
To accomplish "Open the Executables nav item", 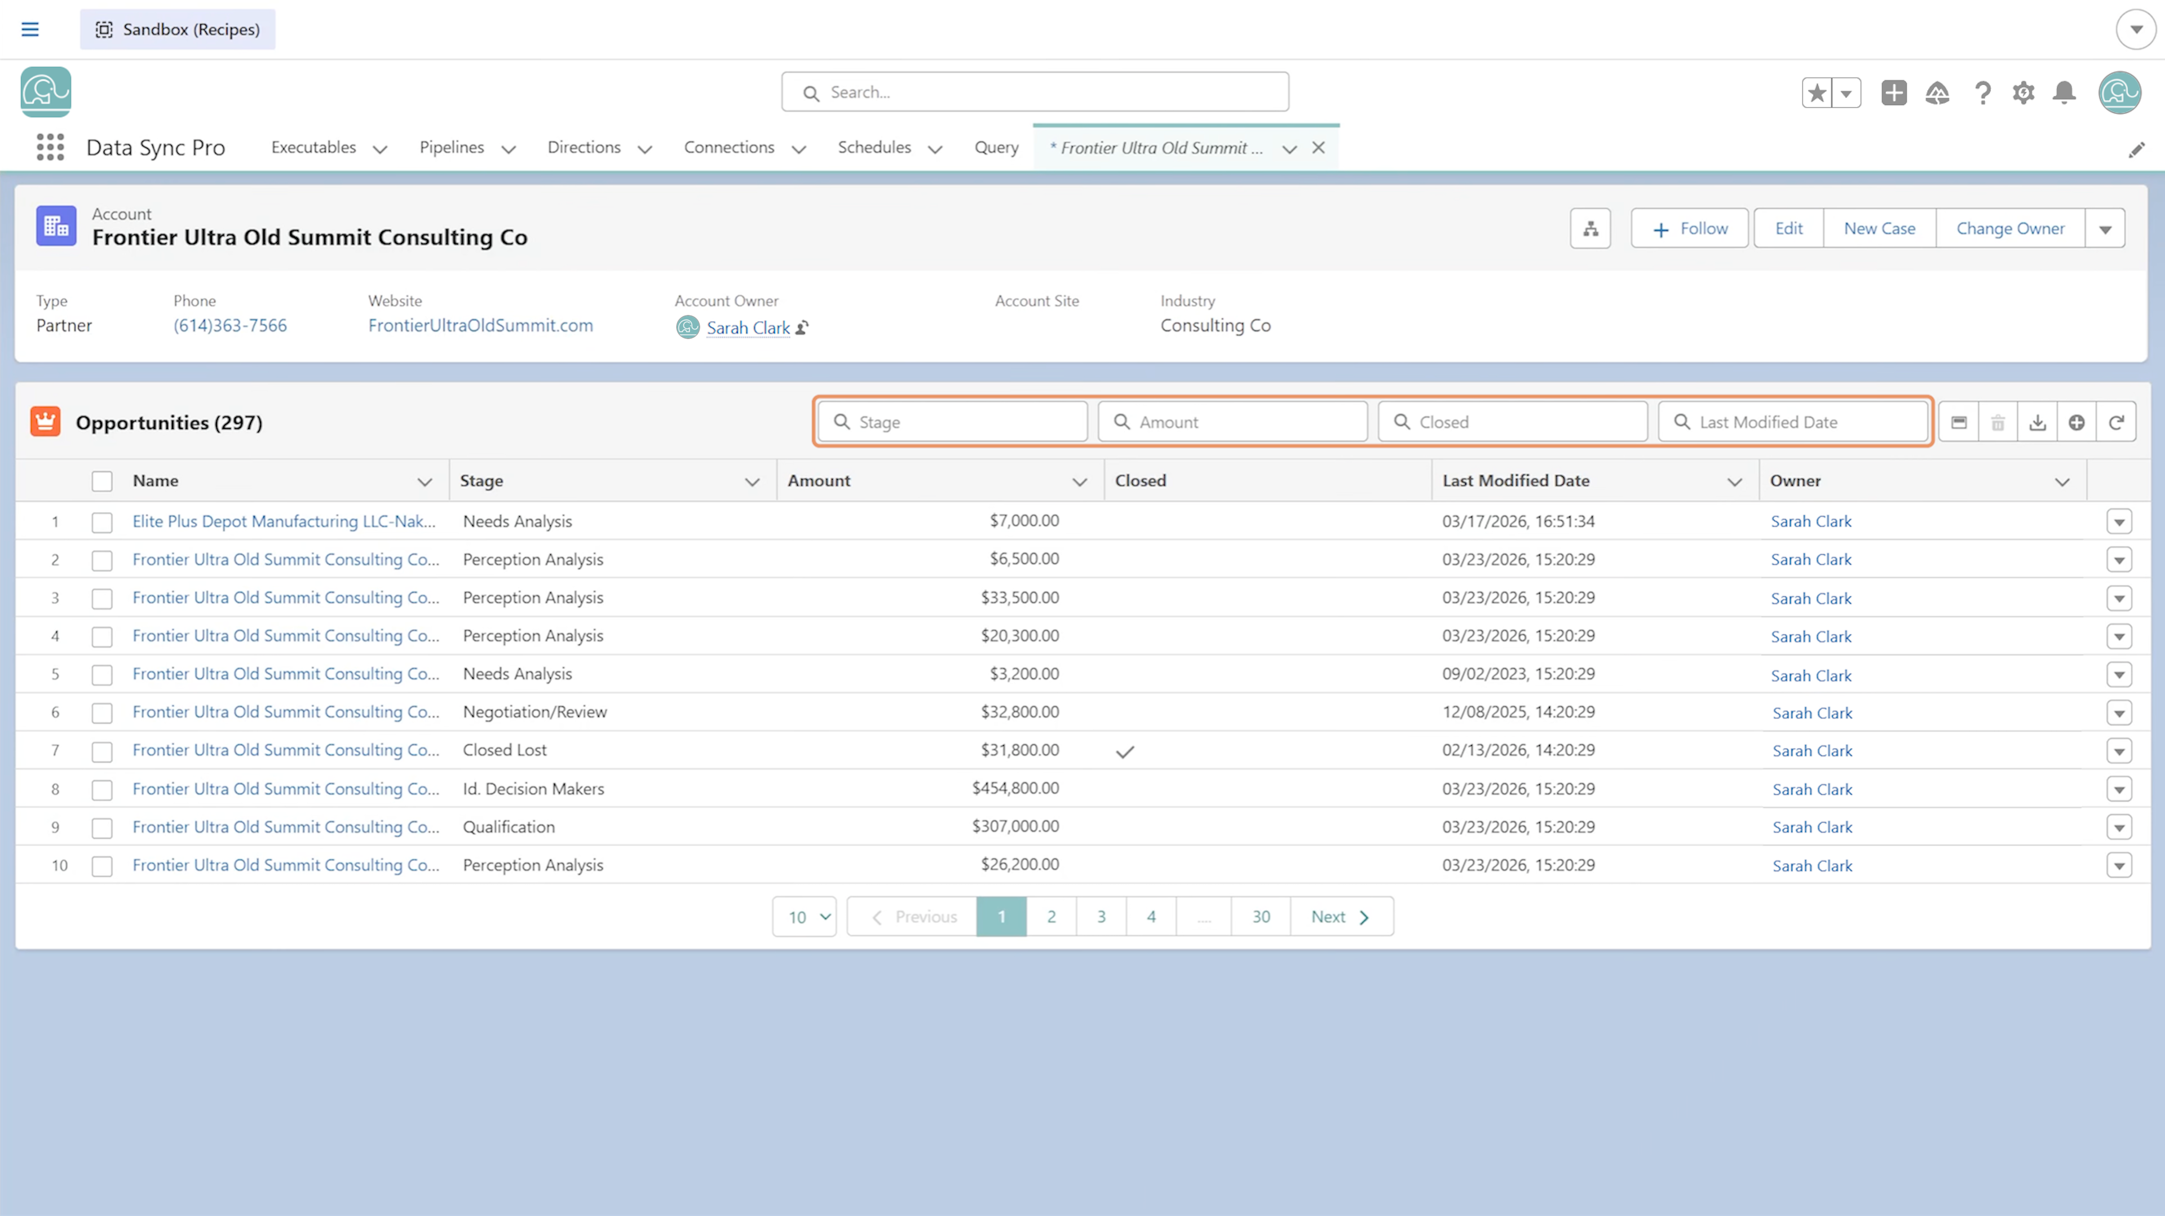I will 313,147.
